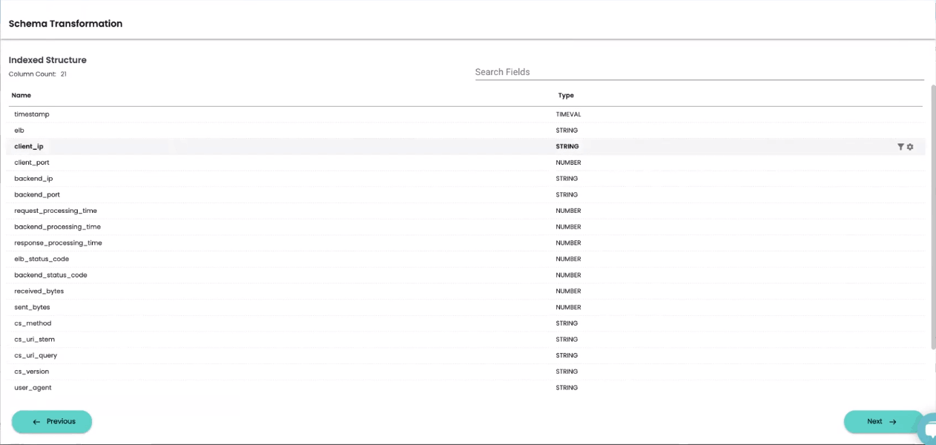Image resolution: width=936 pixels, height=445 pixels.
Task: Click the Type column header
Action: [566, 95]
